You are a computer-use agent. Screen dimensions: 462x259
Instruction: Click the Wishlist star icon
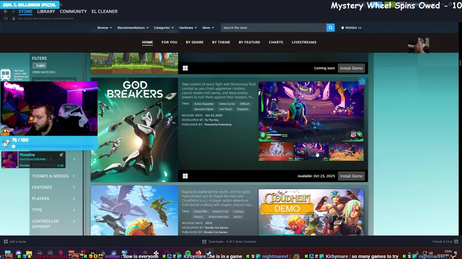point(343,28)
